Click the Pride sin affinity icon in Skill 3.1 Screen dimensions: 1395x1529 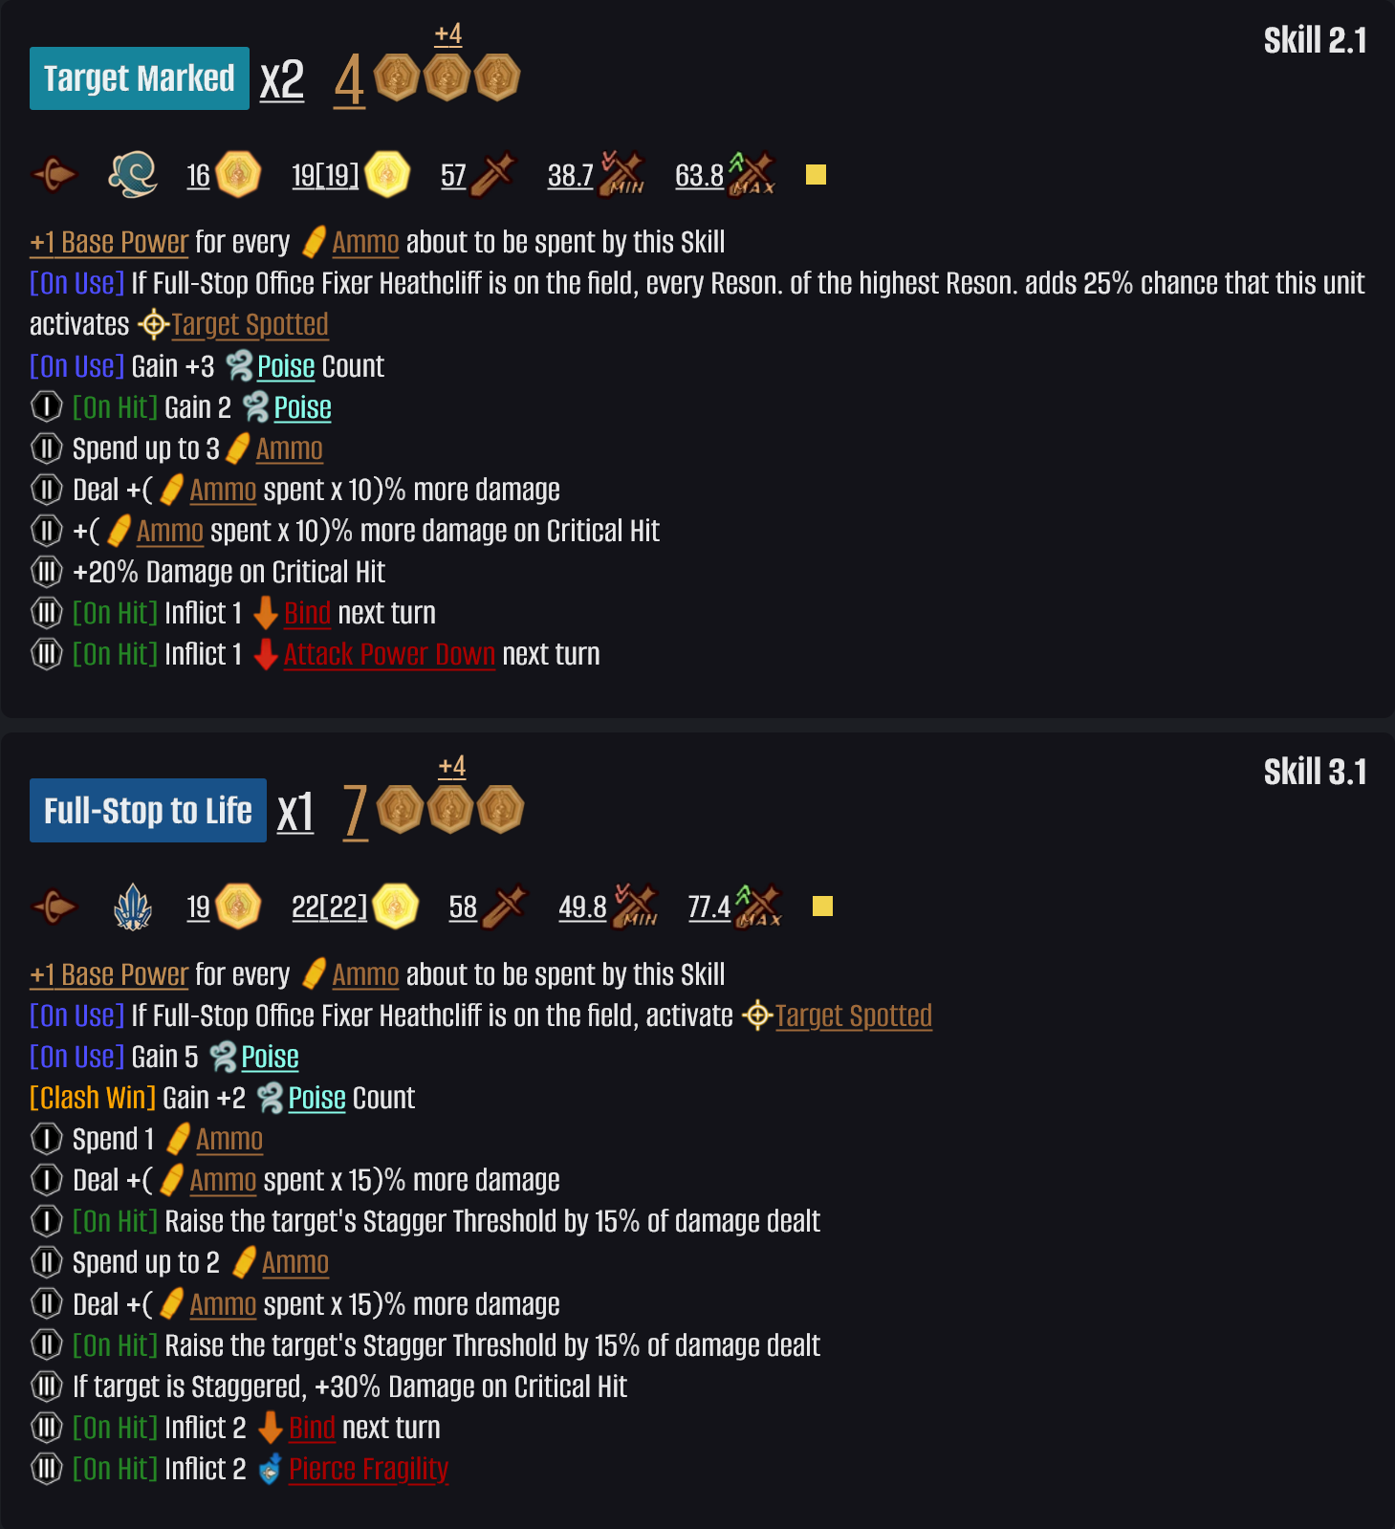tap(133, 906)
